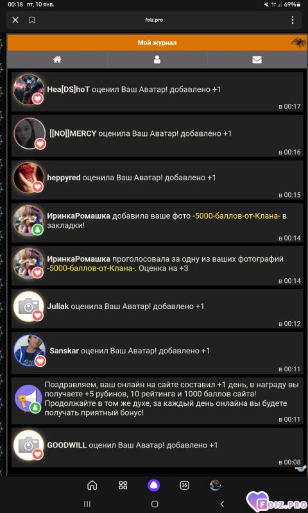Open the yellow -5000-баллов-от-Клана- photo link in the bookmark notification
This screenshot has height=513, width=308.
(x=236, y=216)
